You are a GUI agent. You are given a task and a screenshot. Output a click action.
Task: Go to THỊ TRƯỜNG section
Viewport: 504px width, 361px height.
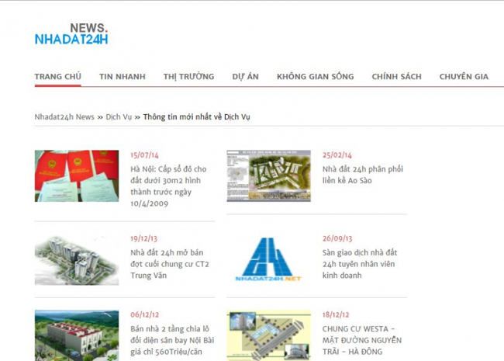pos(188,77)
